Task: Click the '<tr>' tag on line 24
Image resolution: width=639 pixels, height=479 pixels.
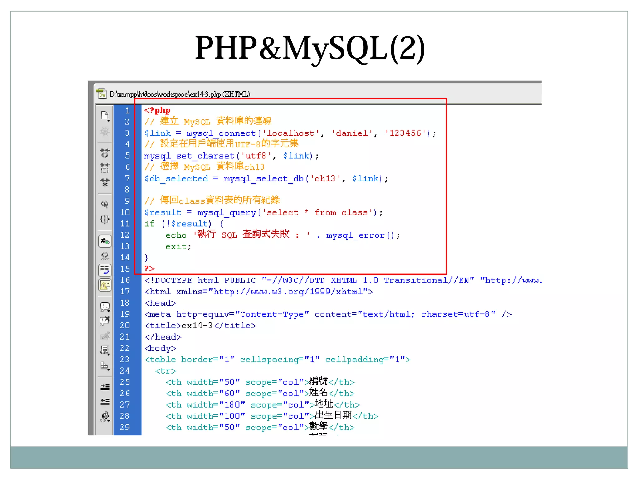Action: (x=166, y=371)
